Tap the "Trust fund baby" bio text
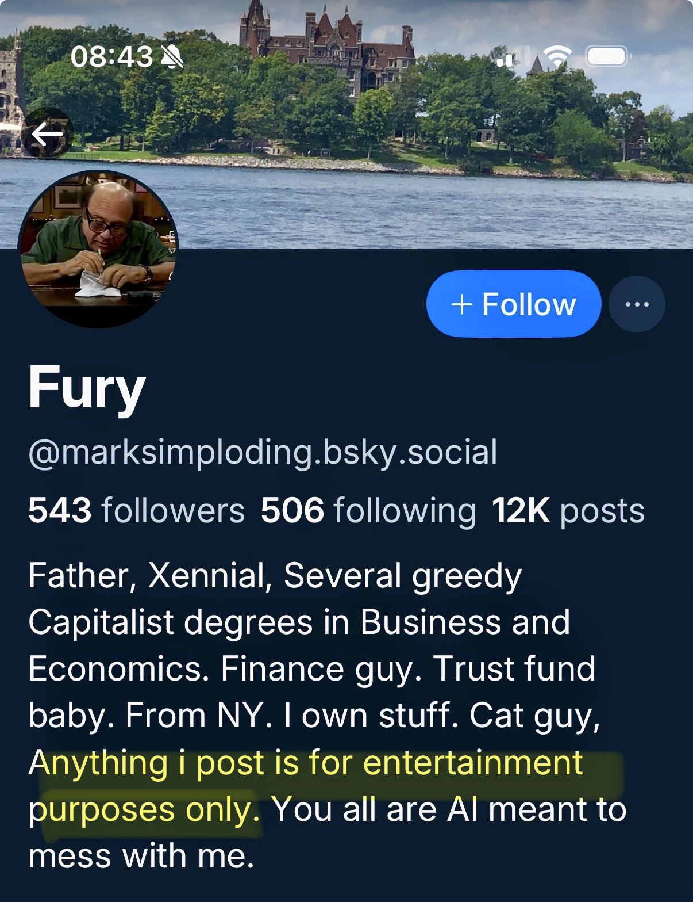Viewport: 693px width, 902px height. pos(514,669)
